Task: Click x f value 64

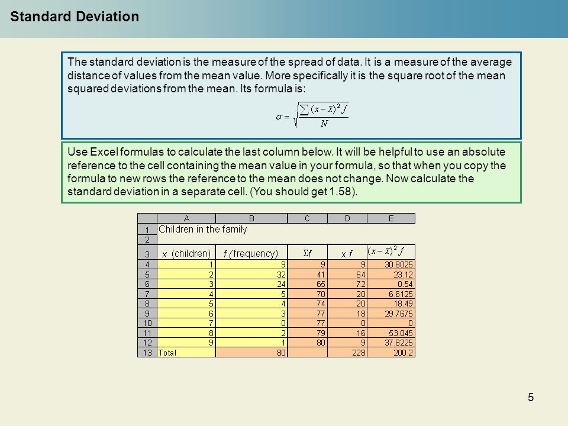Action: click(x=347, y=275)
